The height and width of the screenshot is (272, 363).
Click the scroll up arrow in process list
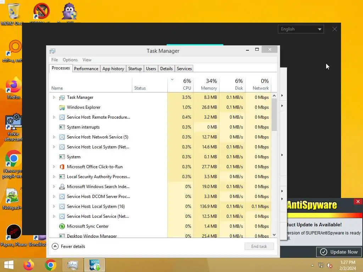coord(274,96)
